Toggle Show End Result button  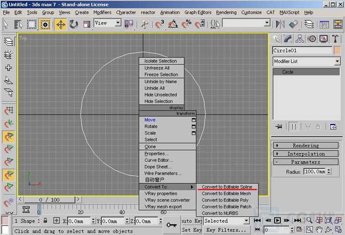pos(294,127)
